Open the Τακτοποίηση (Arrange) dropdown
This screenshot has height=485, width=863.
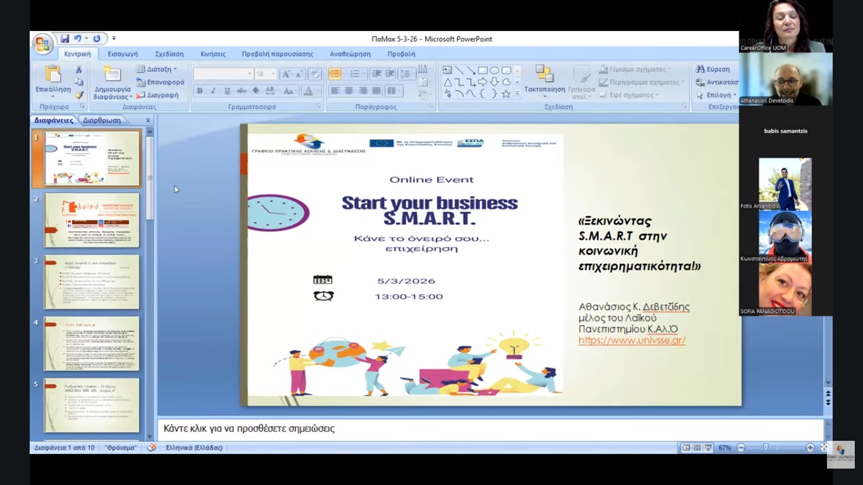(544, 82)
